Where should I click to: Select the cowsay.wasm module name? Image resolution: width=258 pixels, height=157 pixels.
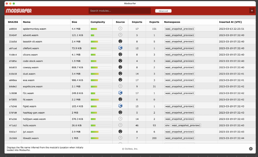click(31, 67)
